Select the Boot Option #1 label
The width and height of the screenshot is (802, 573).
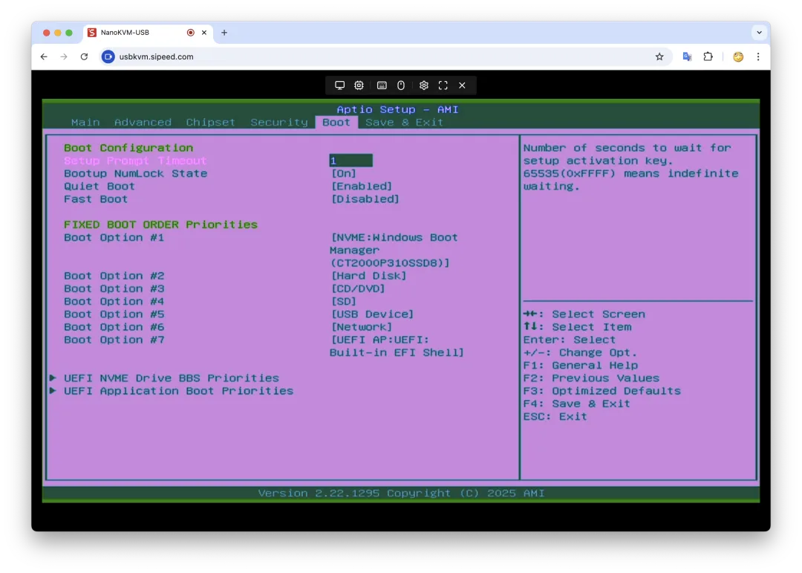(114, 238)
